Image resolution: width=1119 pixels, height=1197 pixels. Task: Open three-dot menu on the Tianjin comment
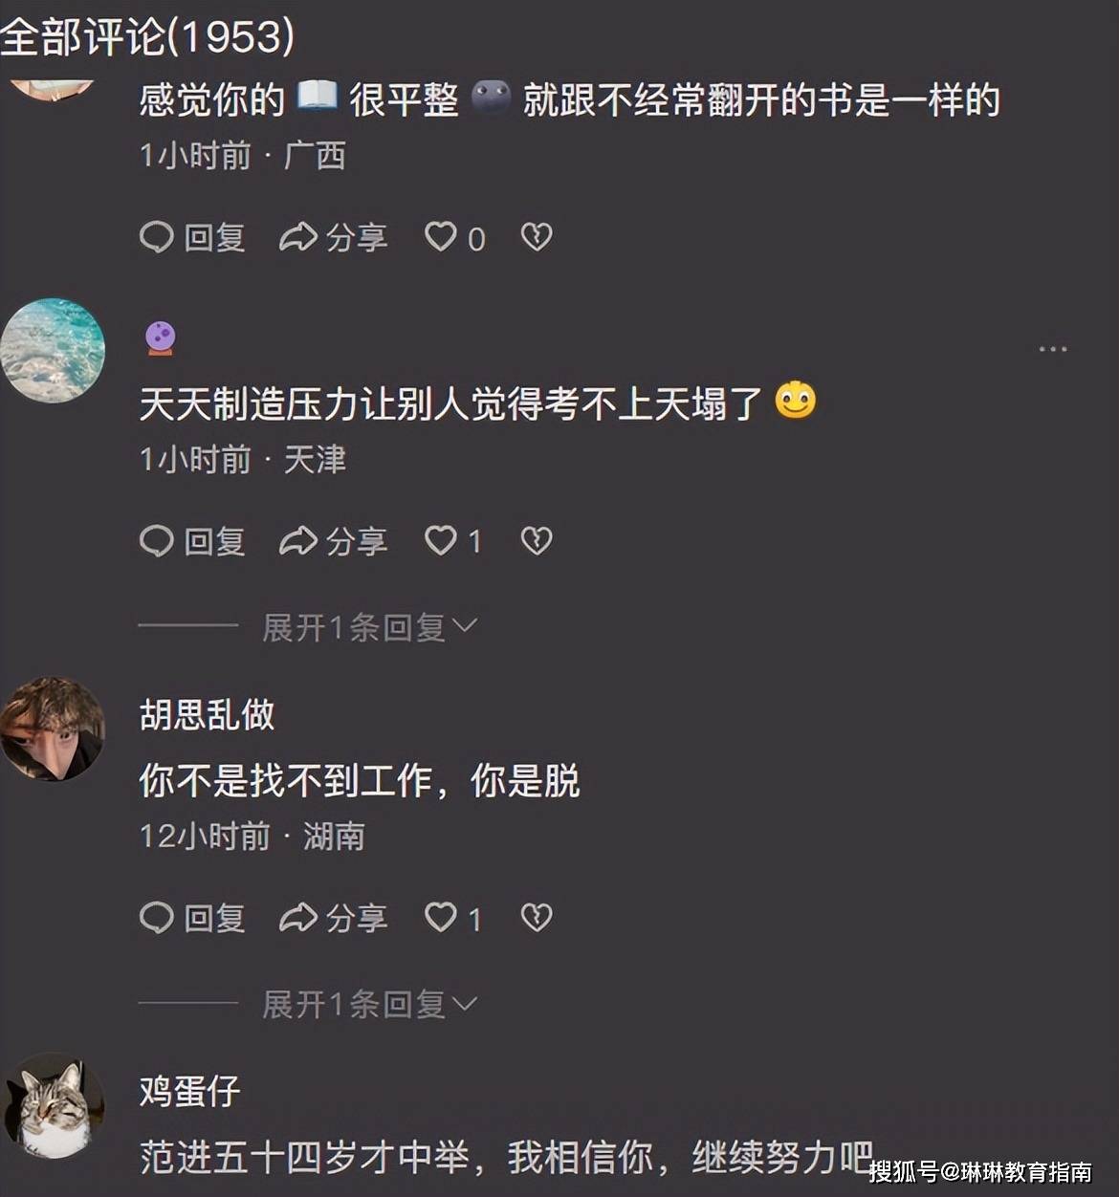tap(1053, 349)
